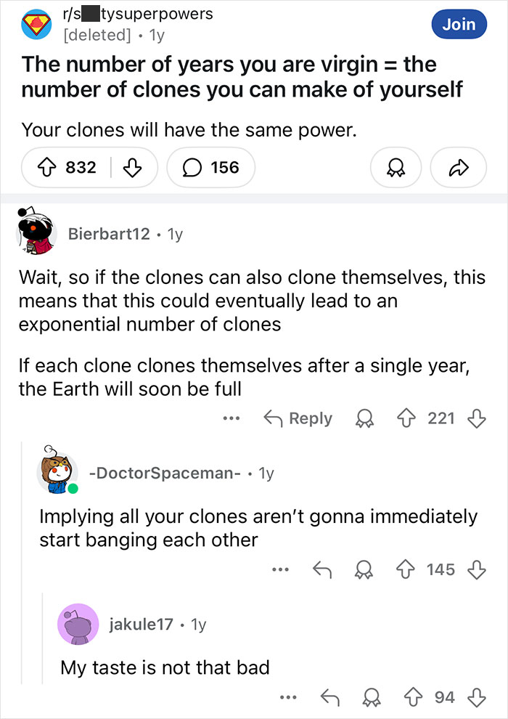
Task: Reply to jakule17 using the reply arrow
Action: click(330, 696)
